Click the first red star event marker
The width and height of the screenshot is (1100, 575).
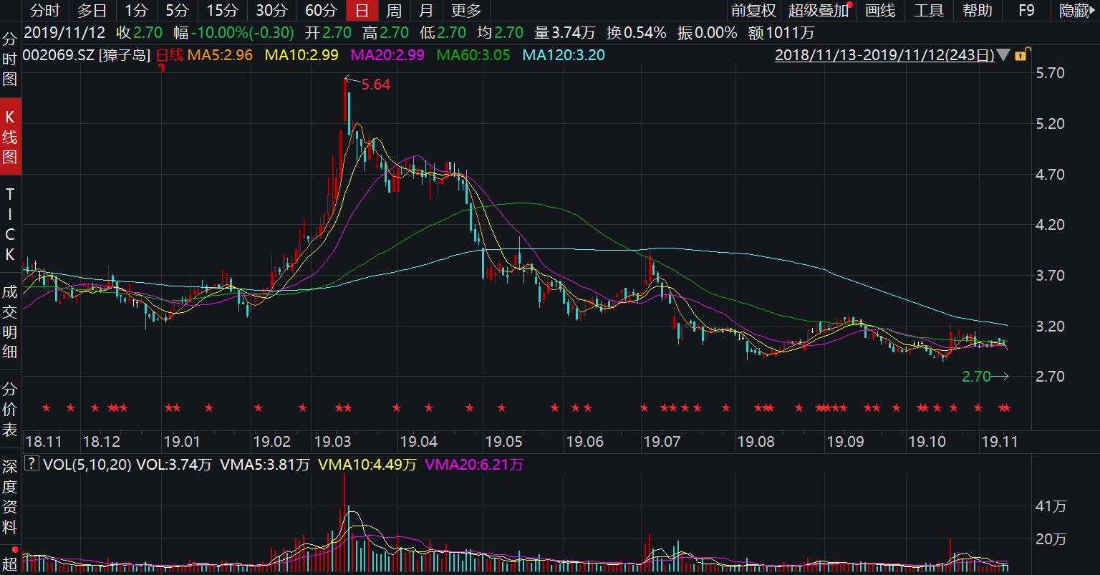47,408
